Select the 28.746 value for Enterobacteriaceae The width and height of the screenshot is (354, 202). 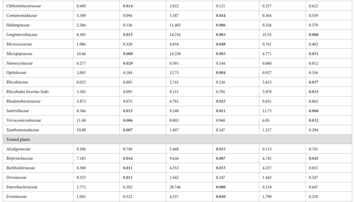tap(175, 187)
